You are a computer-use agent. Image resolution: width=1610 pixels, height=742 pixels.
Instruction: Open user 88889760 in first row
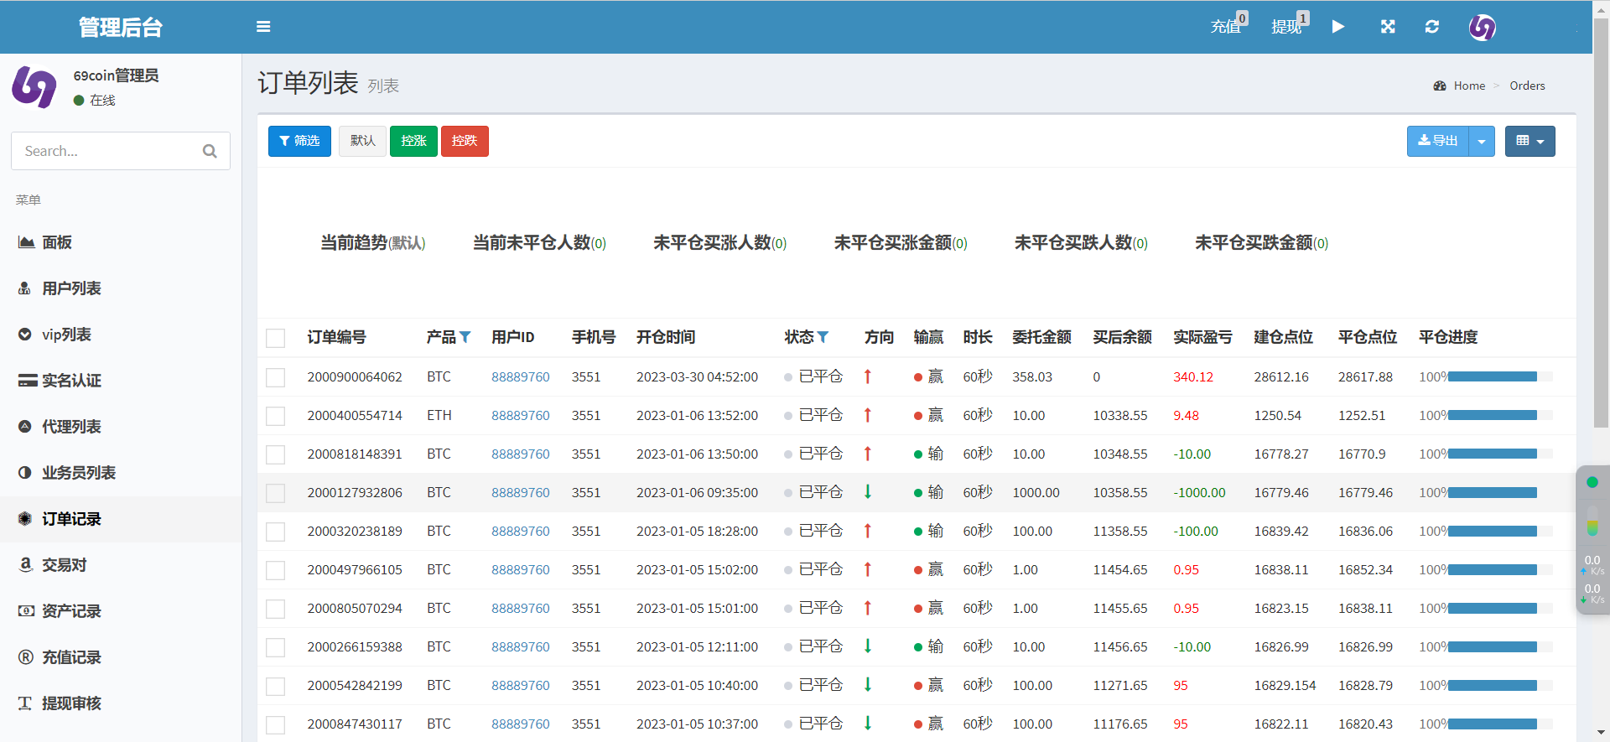[x=521, y=377]
